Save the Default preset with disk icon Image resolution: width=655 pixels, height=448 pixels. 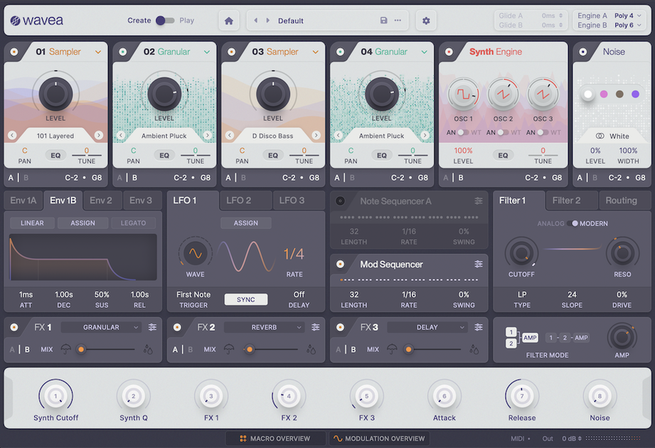[x=384, y=21]
